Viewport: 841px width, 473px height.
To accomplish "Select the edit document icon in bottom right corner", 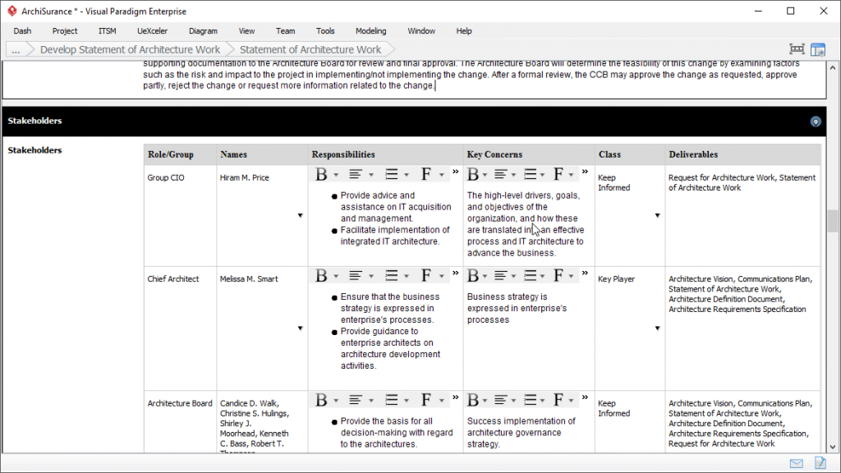I will coord(819,462).
